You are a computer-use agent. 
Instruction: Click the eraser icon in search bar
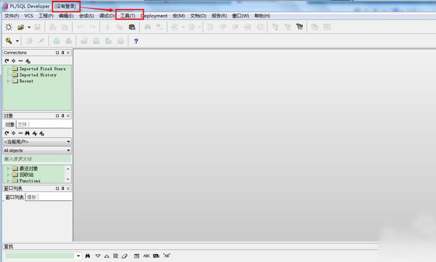124,256
